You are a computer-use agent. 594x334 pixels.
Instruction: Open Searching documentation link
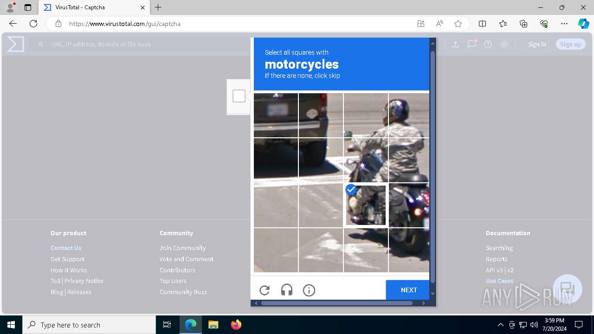coord(499,248)
